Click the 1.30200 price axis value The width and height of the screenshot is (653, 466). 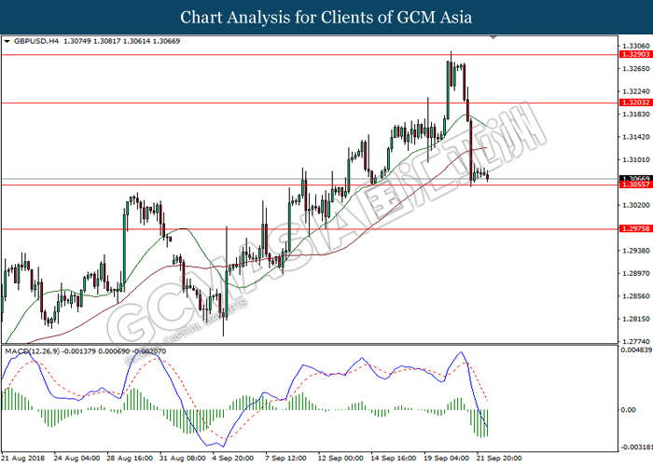point(636,205)
